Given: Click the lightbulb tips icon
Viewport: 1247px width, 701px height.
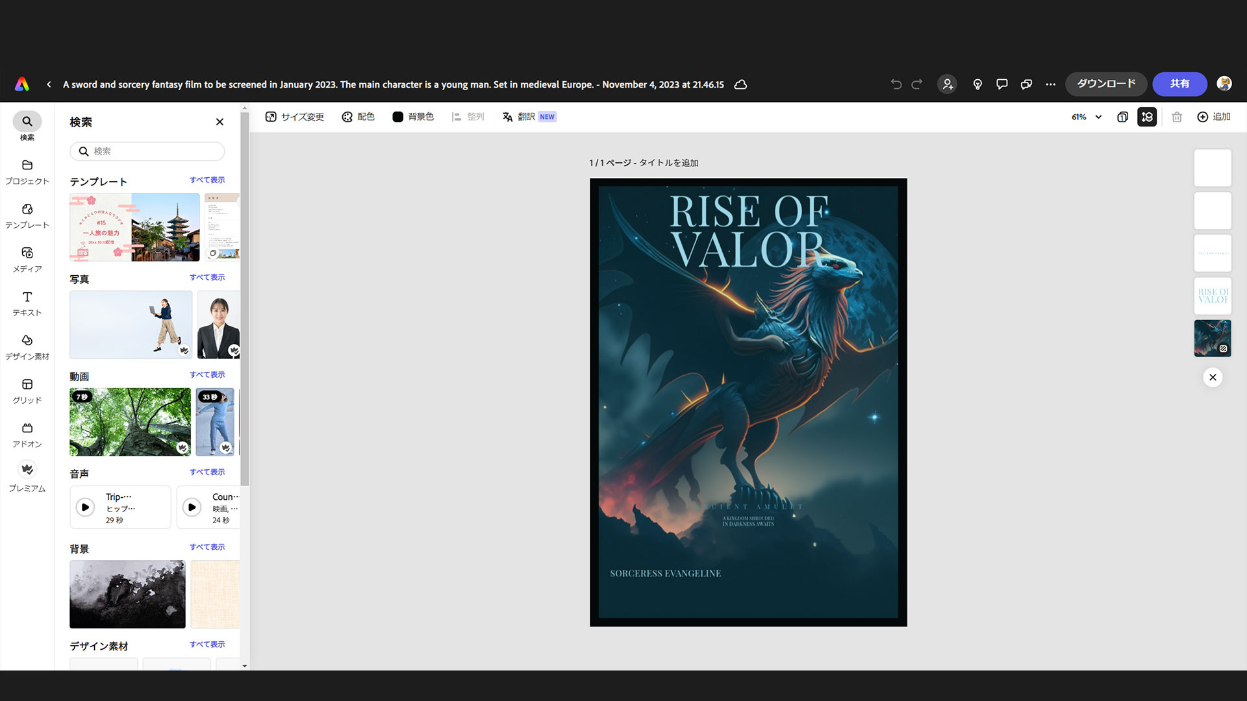Looking at the screenshot, I should (x=977, y=84).
